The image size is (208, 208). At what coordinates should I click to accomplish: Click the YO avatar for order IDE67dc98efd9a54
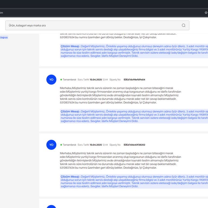pos(51,80)
